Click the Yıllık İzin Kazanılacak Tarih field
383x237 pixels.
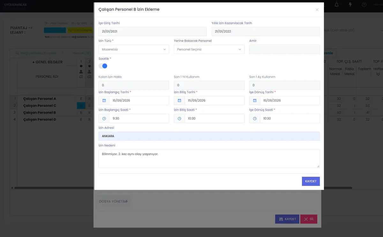[x=266, y=32]
